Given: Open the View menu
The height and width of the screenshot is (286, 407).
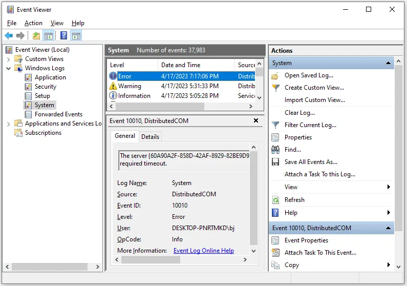Looking at the screenshot, I should [57, 23].
